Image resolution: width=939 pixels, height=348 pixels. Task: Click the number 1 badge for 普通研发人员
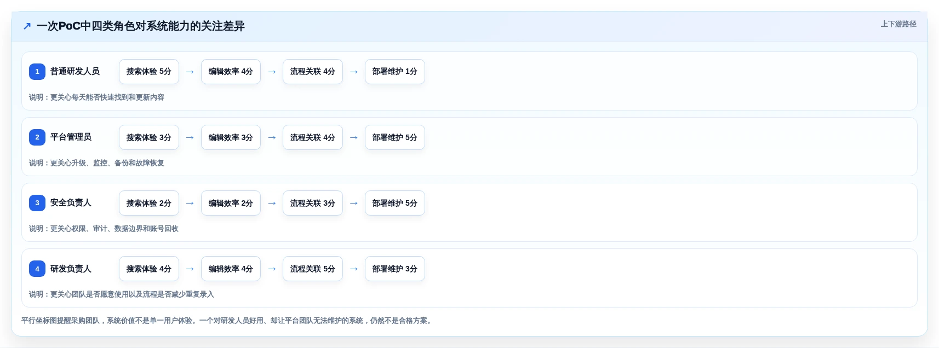[37, 72]
